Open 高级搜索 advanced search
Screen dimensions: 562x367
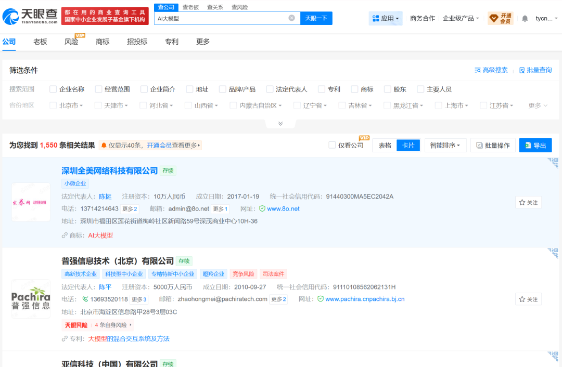pos(491,70)
